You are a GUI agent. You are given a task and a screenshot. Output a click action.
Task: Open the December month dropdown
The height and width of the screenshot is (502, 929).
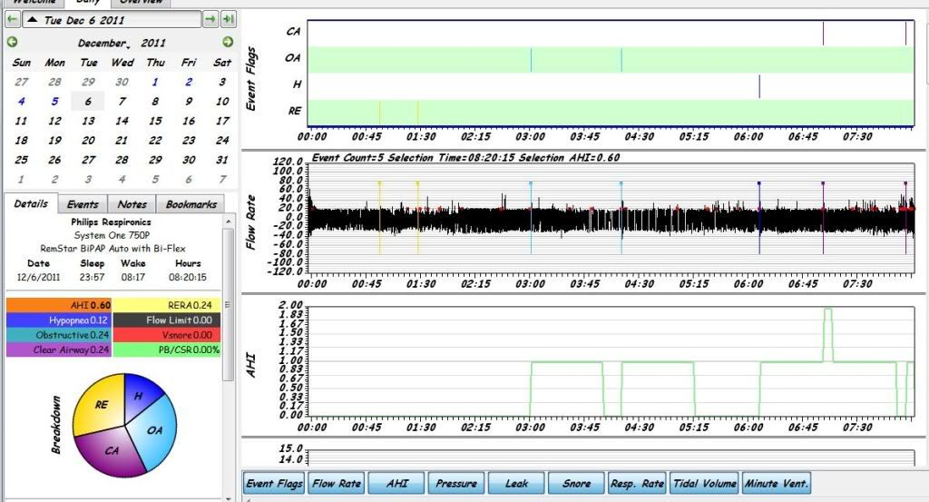point(102,43)
